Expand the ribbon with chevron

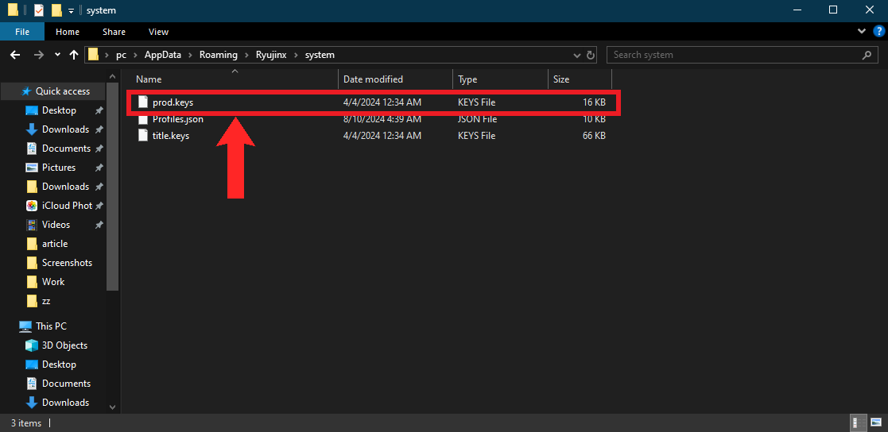coord(862,32)
